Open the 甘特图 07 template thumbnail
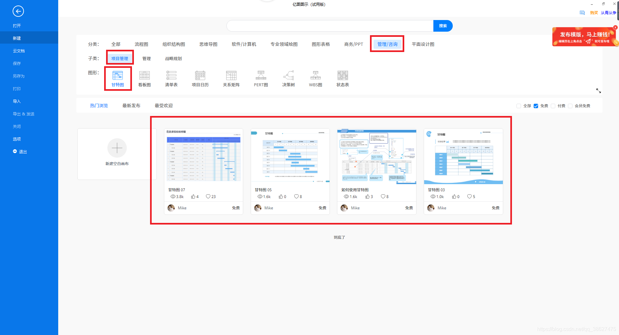Screen dimensions: 619x335 203,156
